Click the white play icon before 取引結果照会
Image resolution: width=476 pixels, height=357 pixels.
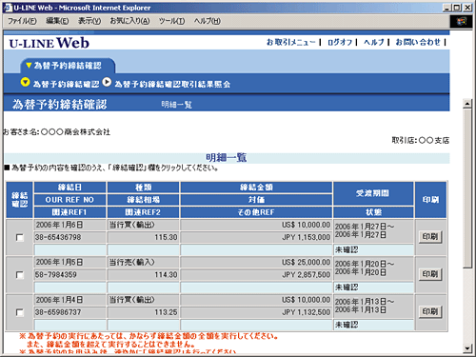coord(107,82)
